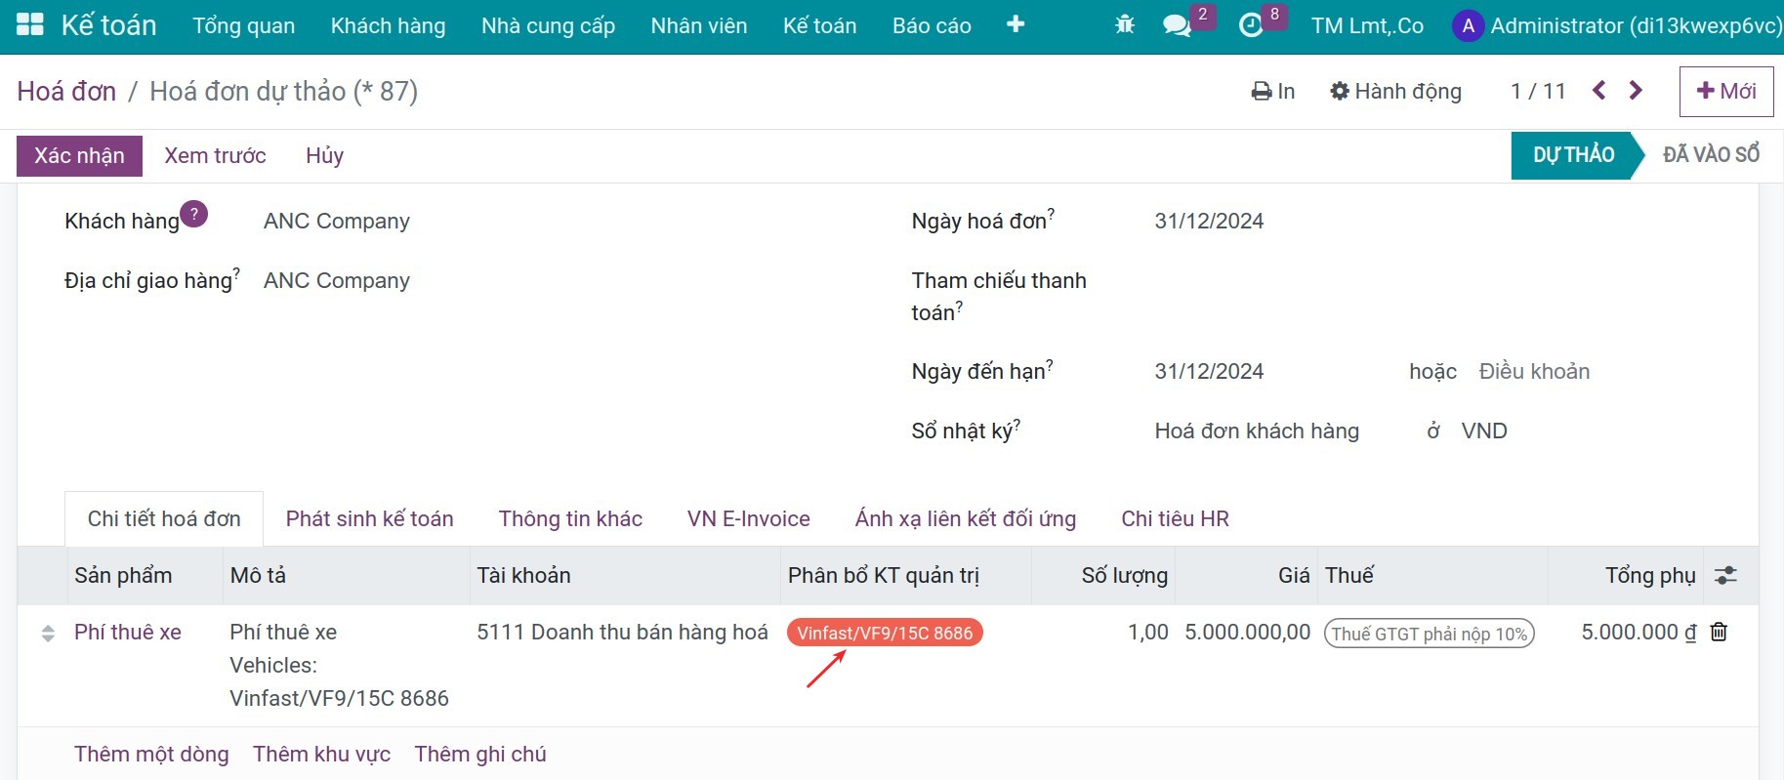Click the Xem trước button
Viewport: 1784px width, 780px height.
(215, 156)
